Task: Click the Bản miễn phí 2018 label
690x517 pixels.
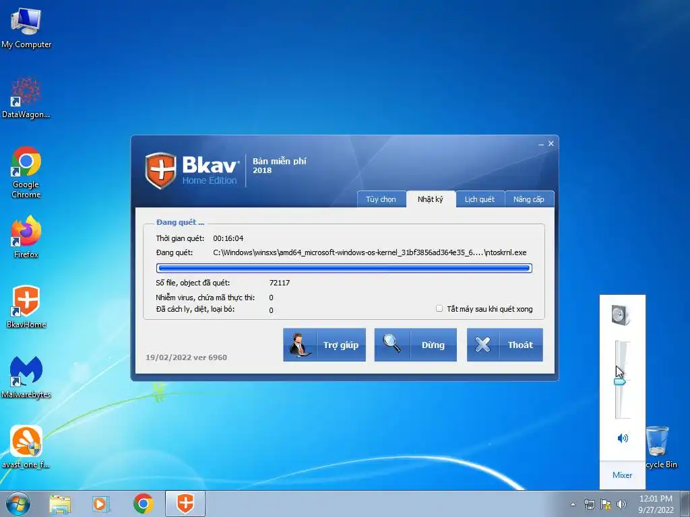Action: [x=280, y=166]
